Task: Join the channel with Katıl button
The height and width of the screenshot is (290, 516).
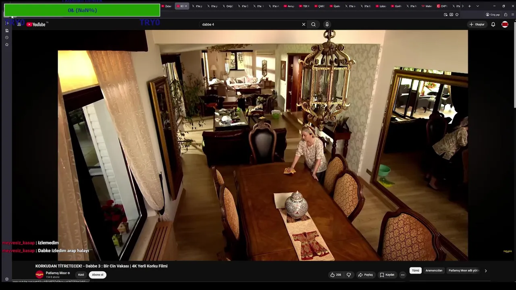Action: (x=81, y=275)
